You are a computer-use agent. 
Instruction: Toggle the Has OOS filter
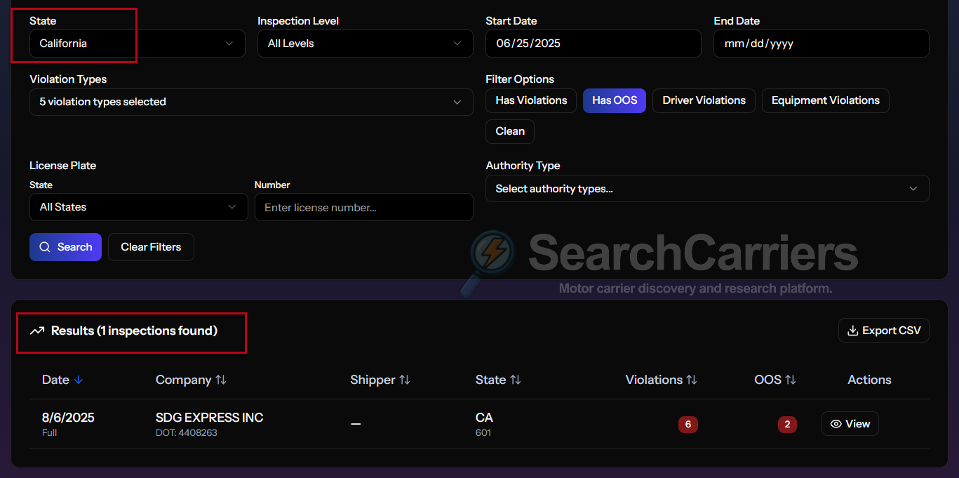coord(615,100)
